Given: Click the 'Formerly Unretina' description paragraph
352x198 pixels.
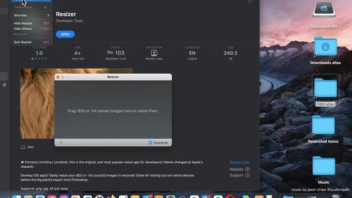Looking at the screenshot, I should [x=112, y=164].
